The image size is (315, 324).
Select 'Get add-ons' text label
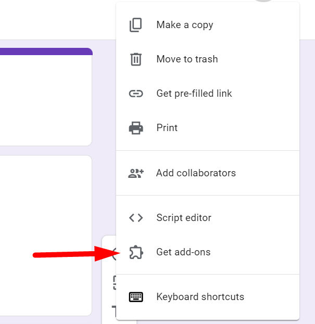(183, 252)
